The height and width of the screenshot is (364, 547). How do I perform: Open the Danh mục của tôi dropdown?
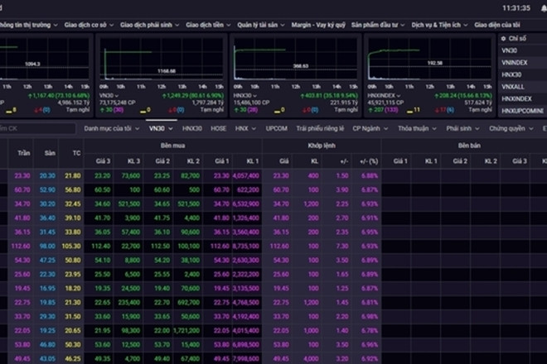coord(112,128)
